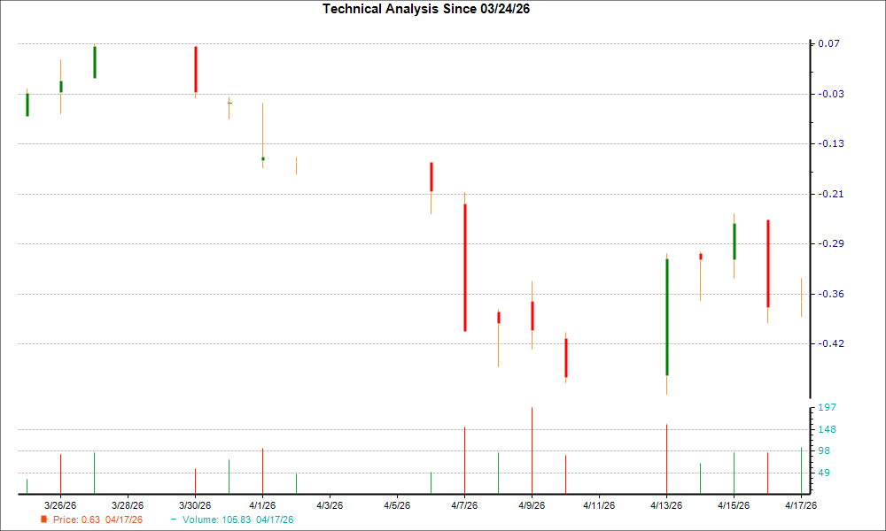Select the green candlestick on 4/13/26
886x531 pixels.
click(667, 314)
